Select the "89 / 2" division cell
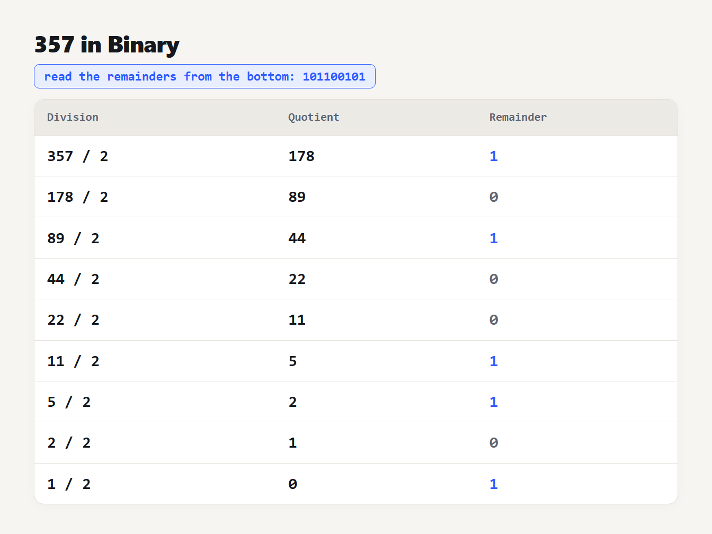Image resolution: width=712 pixels, height=534 pixels. coord(74,238)
